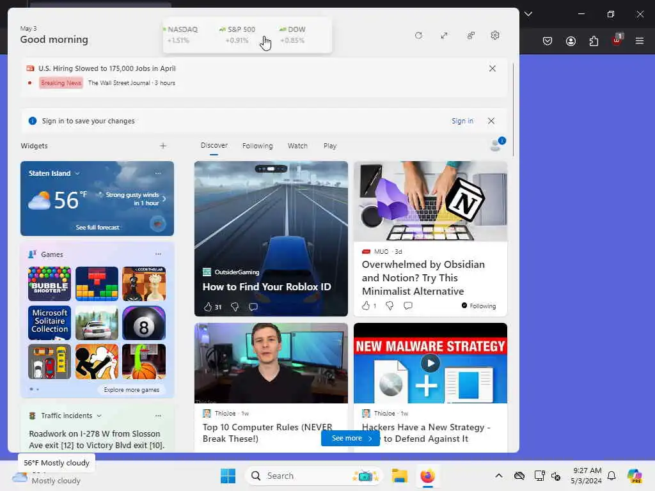Click the taskbar Search box
The height and width of the screenshot is (491, 655).
click(x=313, y=476)
